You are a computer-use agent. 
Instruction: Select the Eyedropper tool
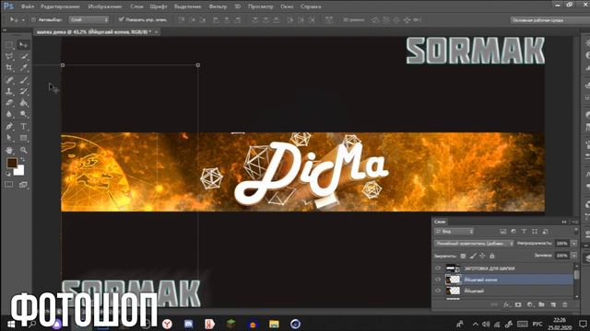click(x=23, y=68)
